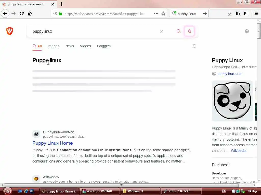Image resolution: width=261 pixels, height=195 pixels.
Task: Open the browser home page
Action: [30, 13]
